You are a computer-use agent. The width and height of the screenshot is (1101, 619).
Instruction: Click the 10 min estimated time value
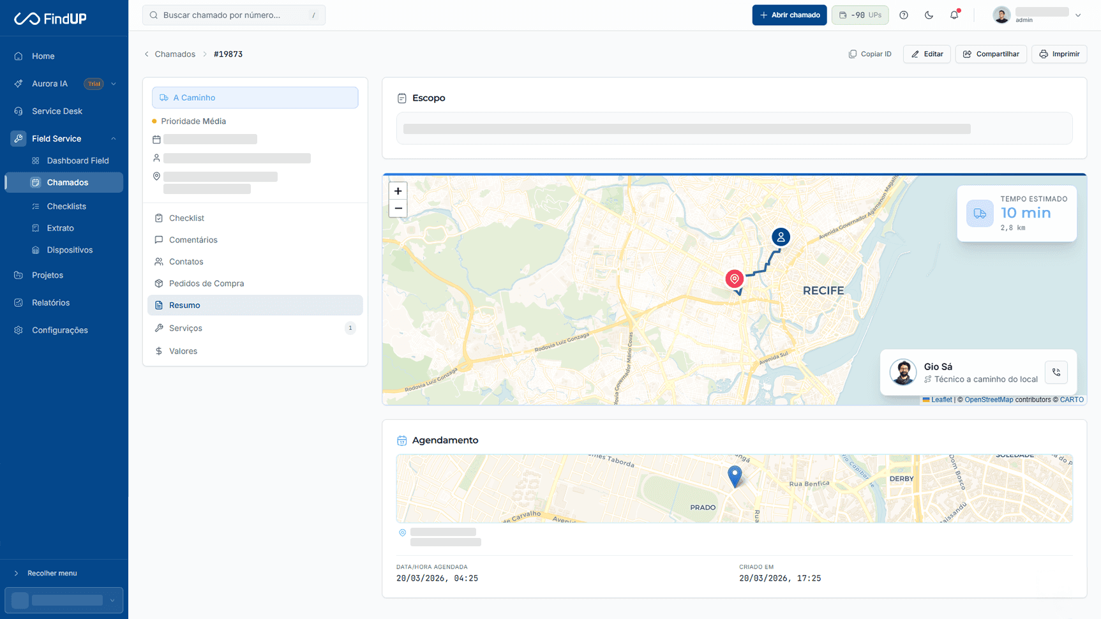point(1026,213)
